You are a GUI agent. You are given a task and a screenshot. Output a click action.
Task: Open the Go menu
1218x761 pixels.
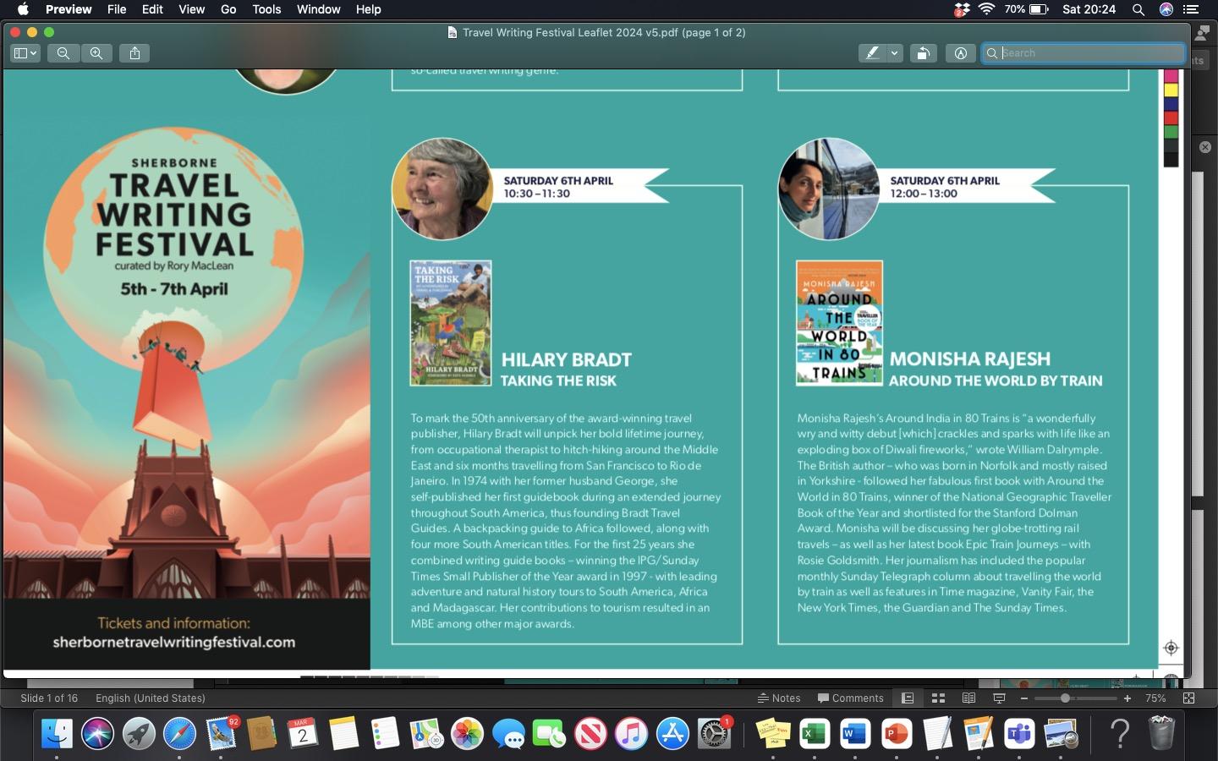coord(228,9)
